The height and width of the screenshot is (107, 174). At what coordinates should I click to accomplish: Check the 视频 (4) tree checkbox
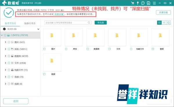click(9, 84)
